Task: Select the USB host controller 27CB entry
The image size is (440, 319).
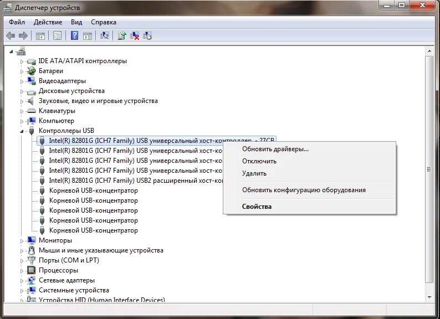Action: tap(157, 141)
